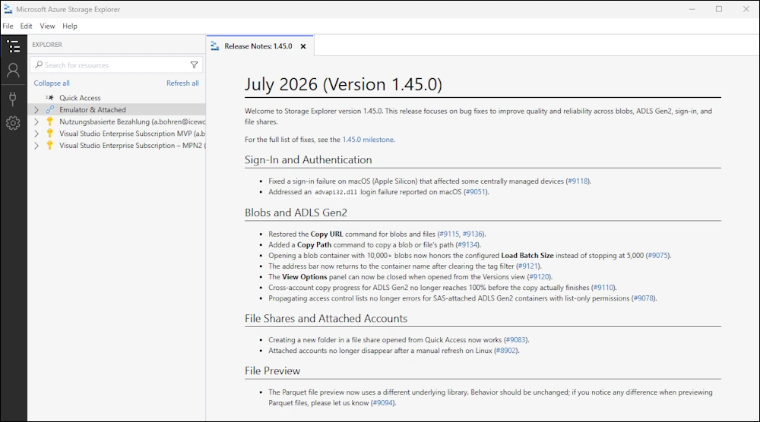This screenshot has width=760, height=422.
Task: Open the Help menu
Action: pyautogui.click(x=70, y=26)
